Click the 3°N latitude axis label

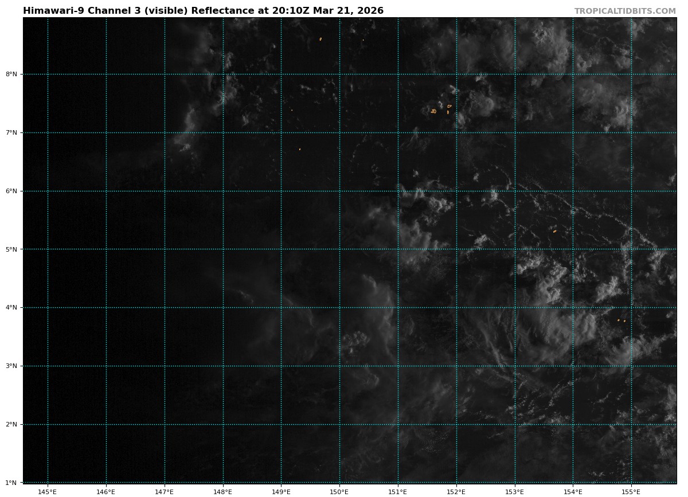coord(12,366)
